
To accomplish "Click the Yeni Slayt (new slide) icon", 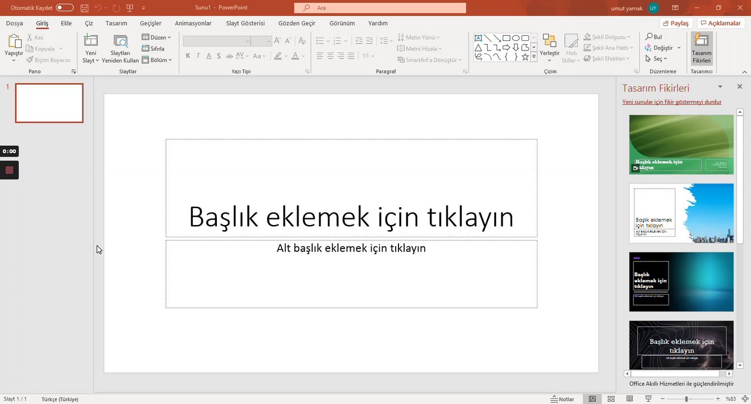I will (x=90, y=41).
